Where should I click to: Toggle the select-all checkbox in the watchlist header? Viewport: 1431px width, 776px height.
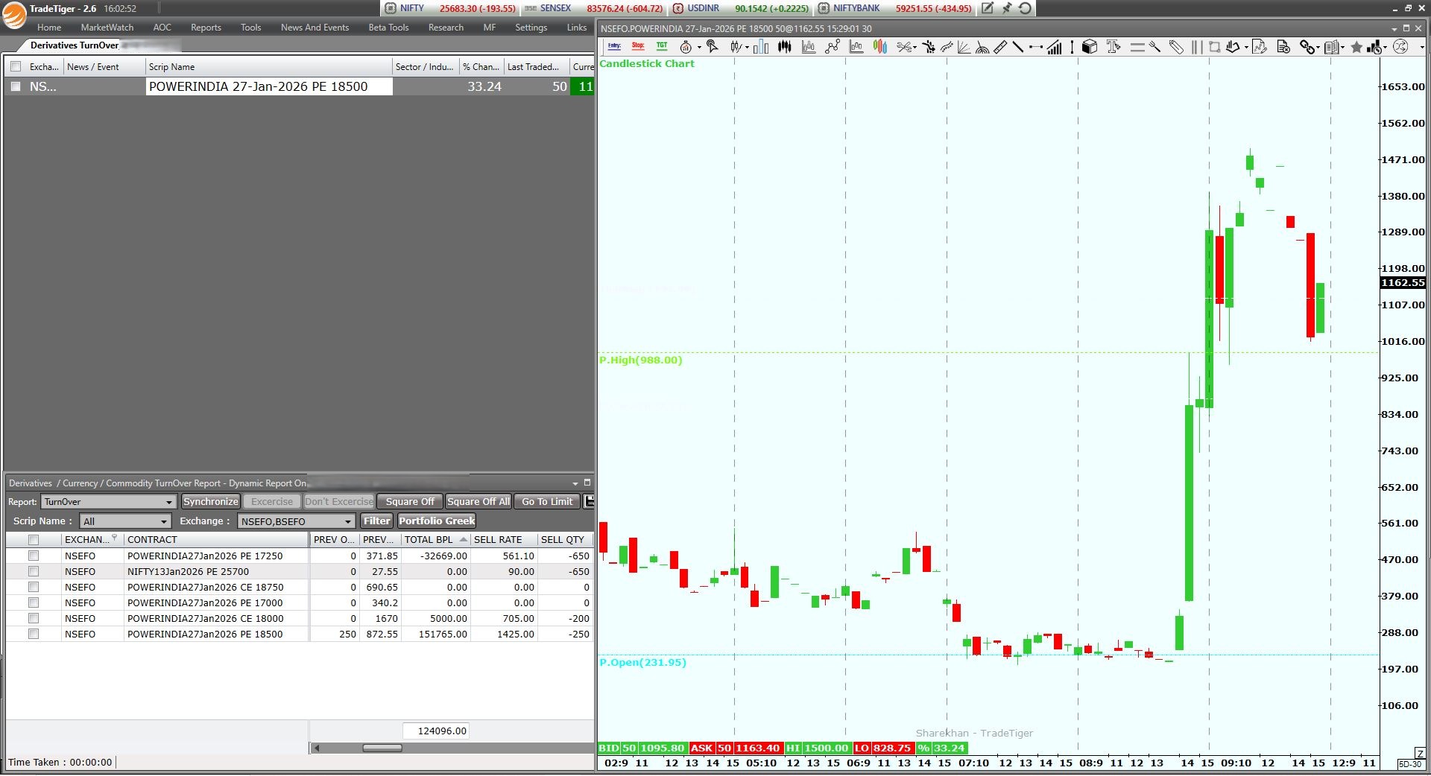(16, 66)
